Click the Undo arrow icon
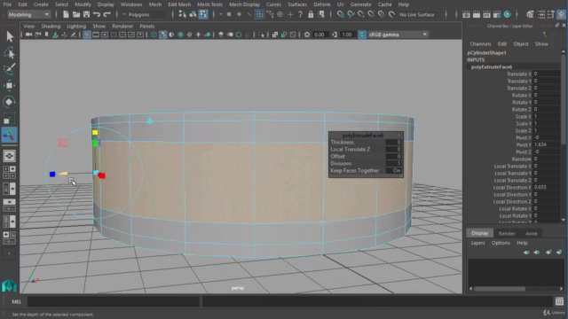568x319 pixels. pyautogui.click(x=97, y=14)
